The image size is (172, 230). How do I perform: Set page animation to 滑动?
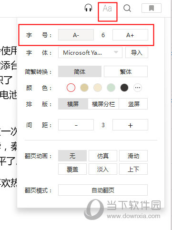pos(133,156)
